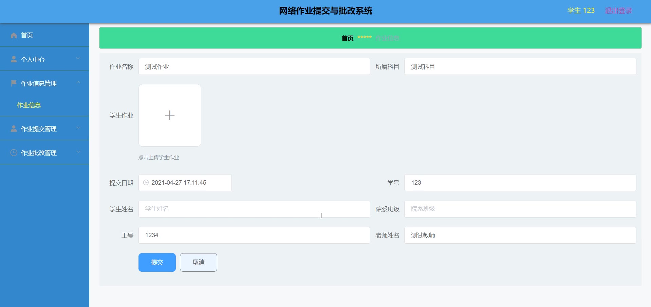Click the 学号 field label
The width and height of the screenshot is (651, 307).
click(x=393, y=183)
